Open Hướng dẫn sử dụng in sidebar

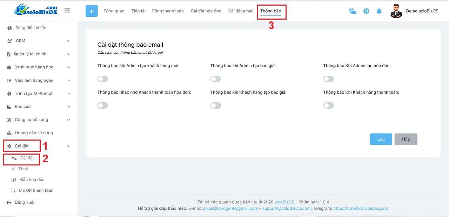[x=34, y=133]
